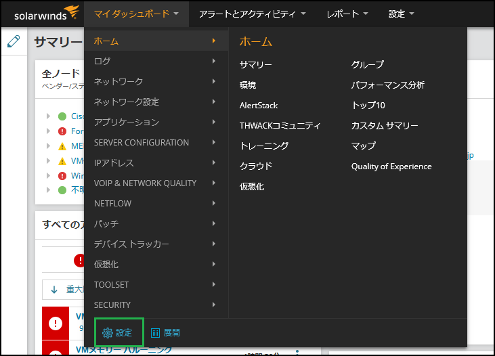Open the マイ ダッシュボード dropdown menu
The height and width of the screenshot is (356, 495).
coord(136,14)
